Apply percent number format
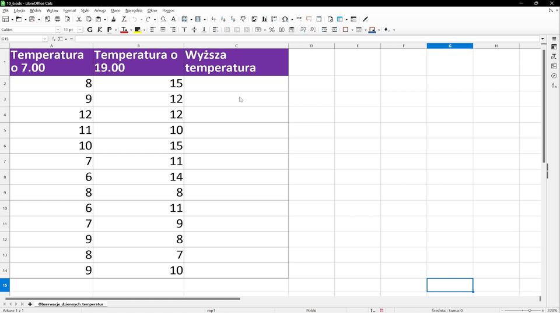This screenshot has height=313, width=560. point(272,30)
